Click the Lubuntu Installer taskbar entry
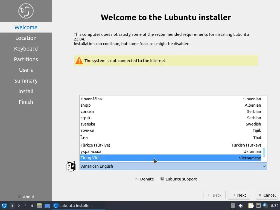 tap(78, 206)
